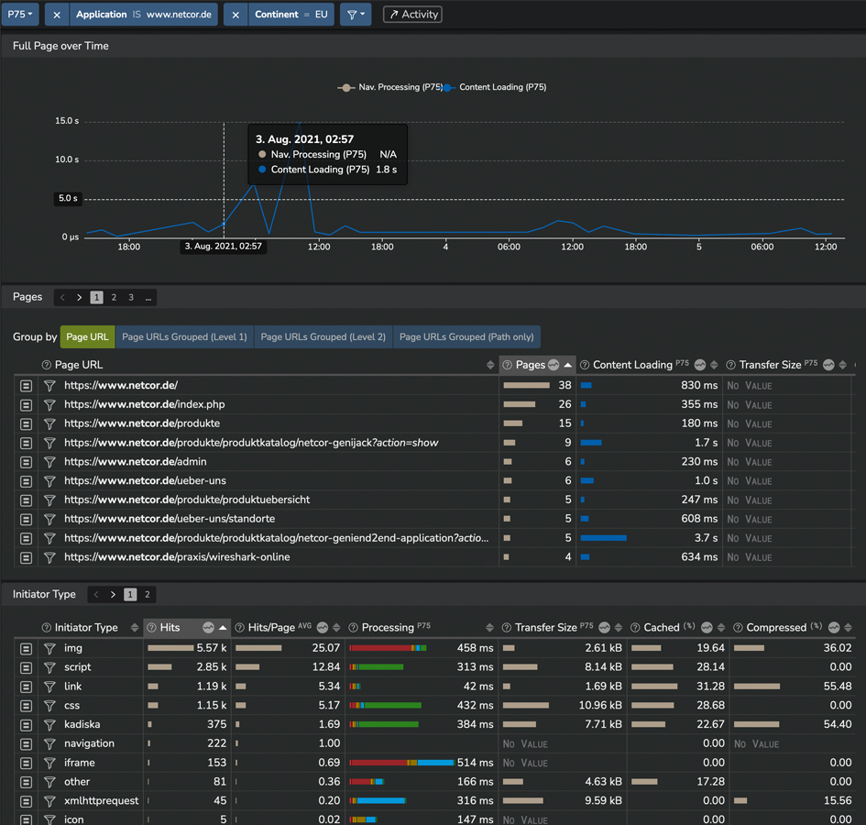This screenshot has width=866, height=825.
Task: Toggle Nav. Processing series in chart legend
Action: pyautogui.click(x=389, y=88)
